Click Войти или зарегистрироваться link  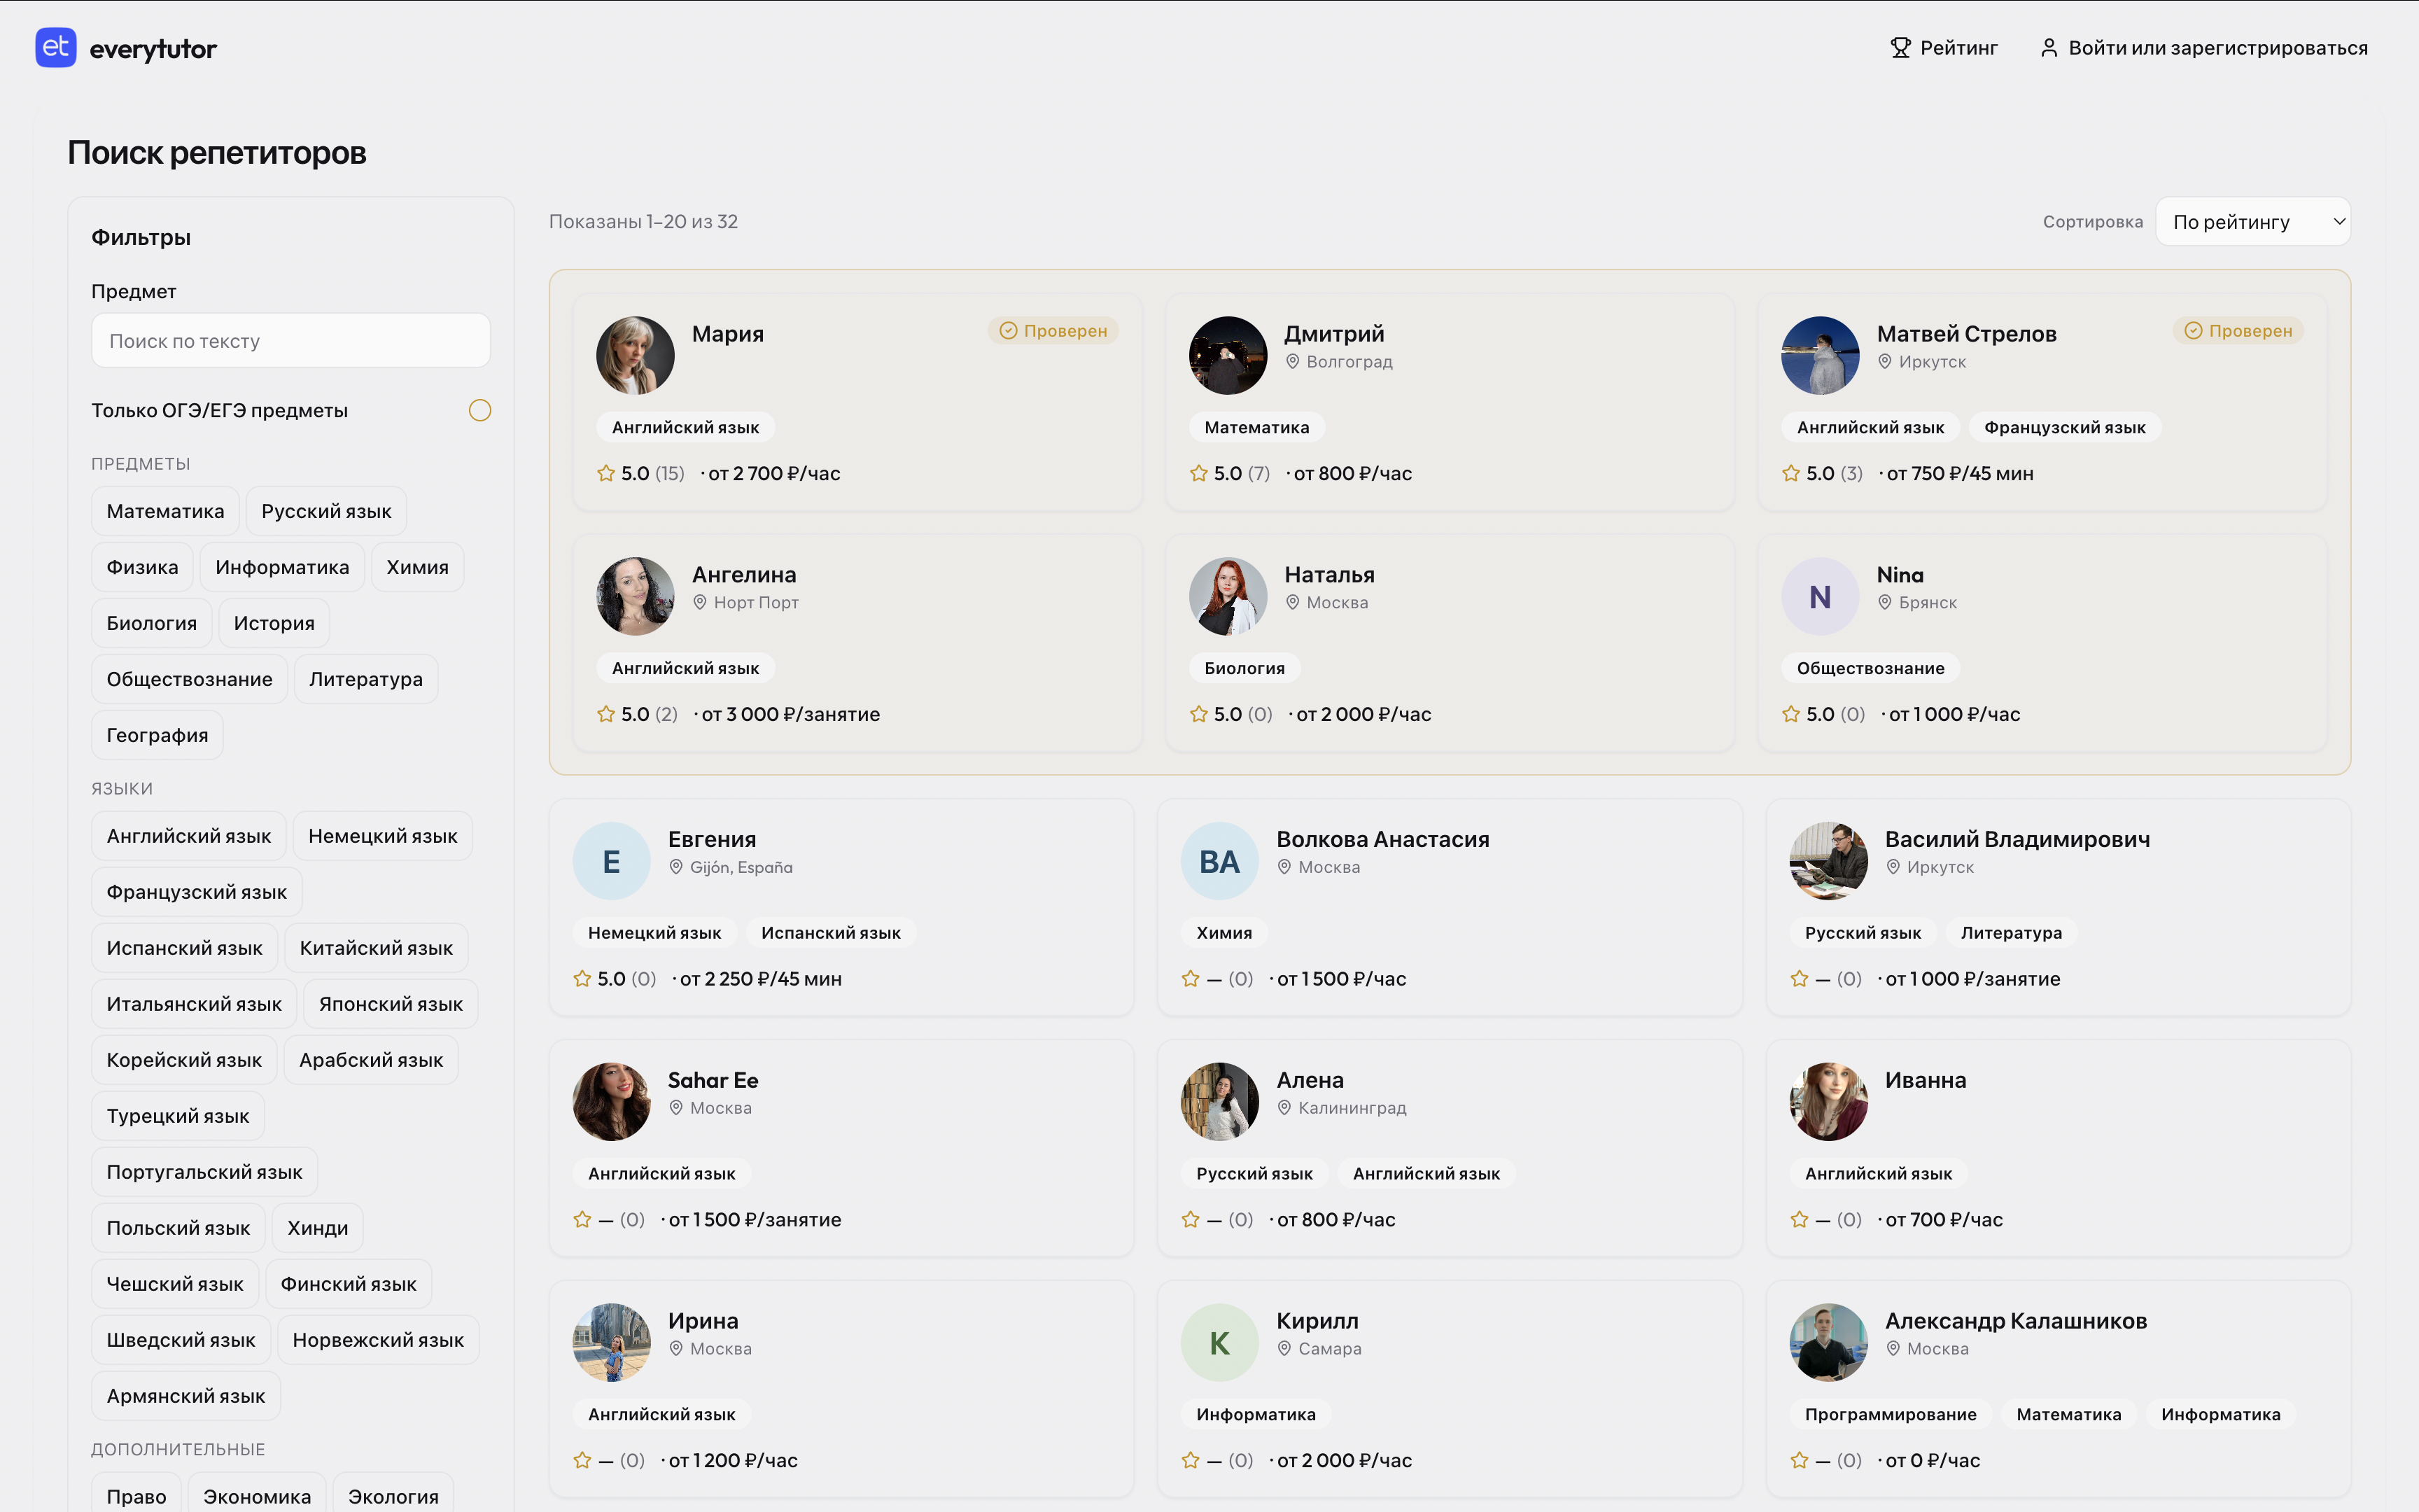[x=2203, y=48]
